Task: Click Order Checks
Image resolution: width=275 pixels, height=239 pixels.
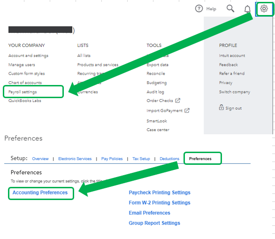Action: [x=160, y=100]
